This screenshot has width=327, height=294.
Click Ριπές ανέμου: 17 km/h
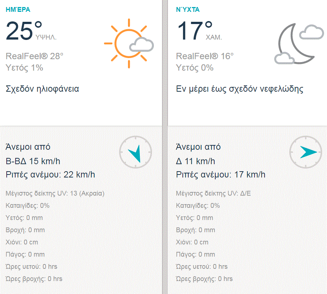pyautogui.click(x=220, y=175)
